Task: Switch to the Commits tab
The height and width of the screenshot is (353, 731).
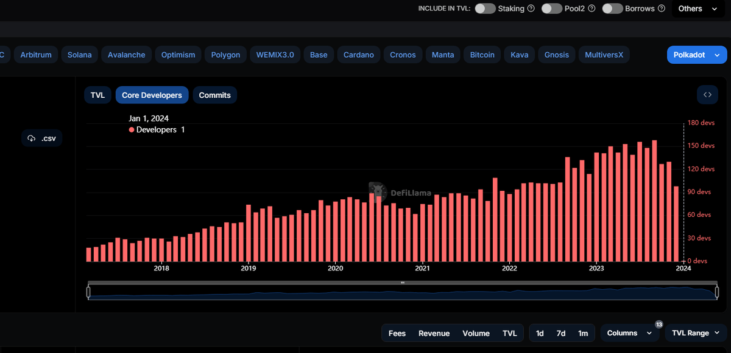Action: [x=214, y=95]
